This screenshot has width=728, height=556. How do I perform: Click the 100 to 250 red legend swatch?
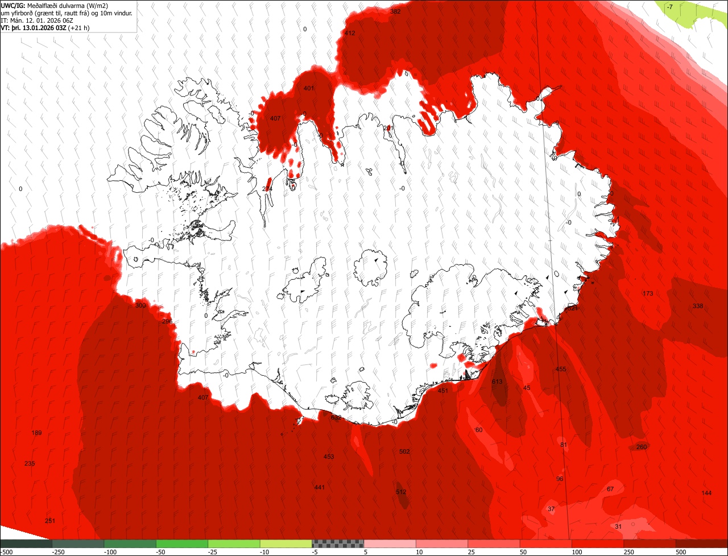(598, 543)
